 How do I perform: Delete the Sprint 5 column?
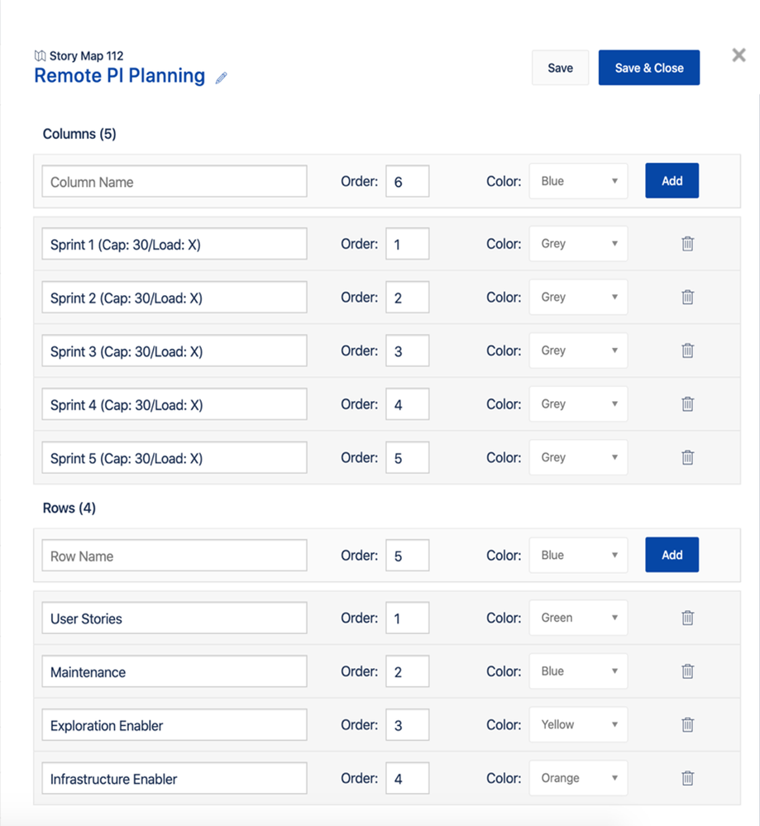(687, 458)
